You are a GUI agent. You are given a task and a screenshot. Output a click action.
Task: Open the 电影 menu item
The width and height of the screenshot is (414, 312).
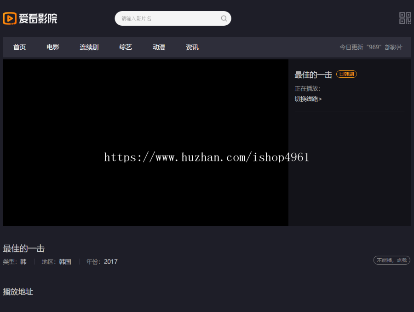click(52, 47)
